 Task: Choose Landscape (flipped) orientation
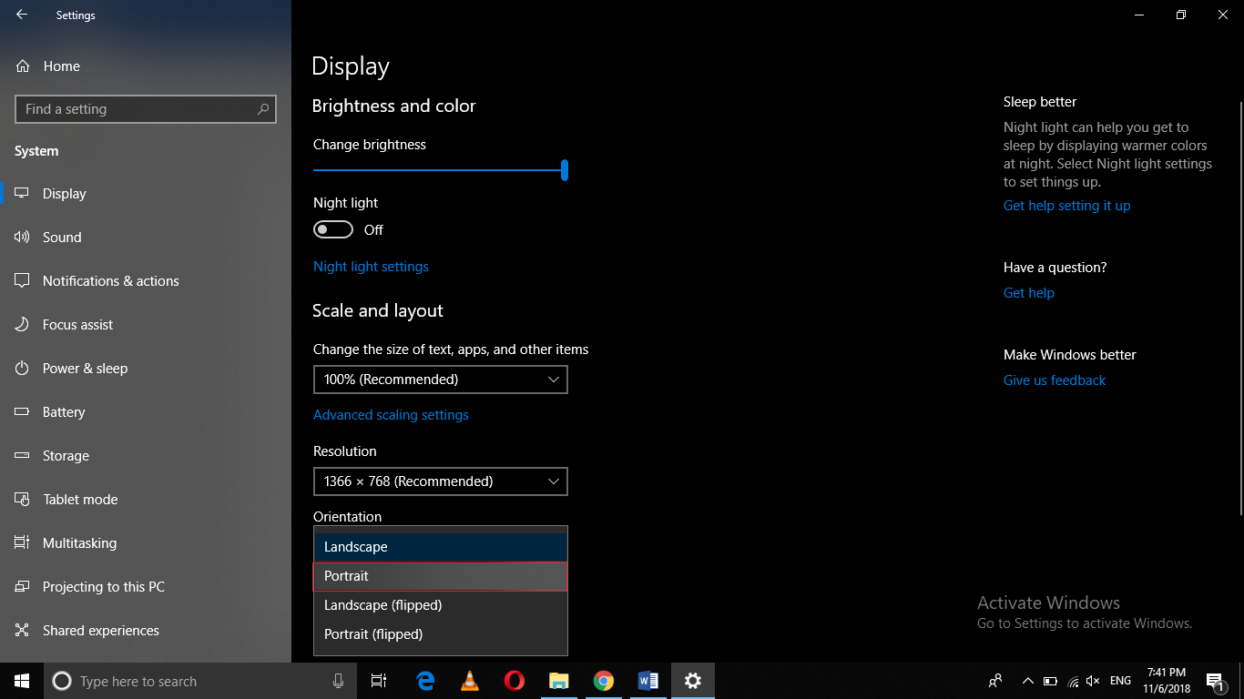[440, 604]
